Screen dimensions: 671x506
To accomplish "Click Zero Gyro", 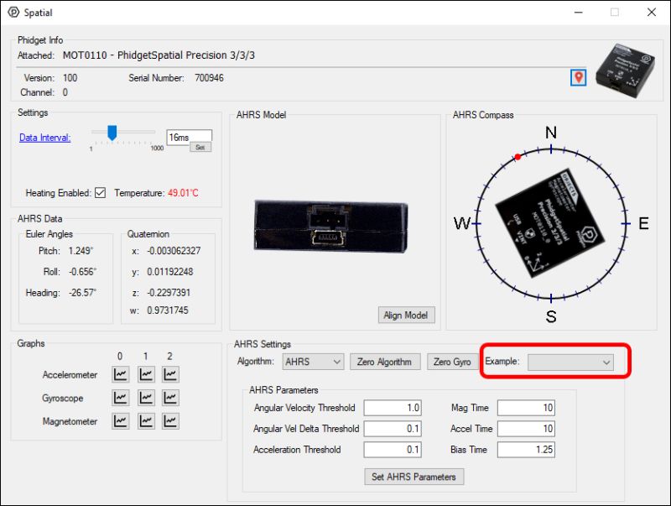I will [454, 362].
